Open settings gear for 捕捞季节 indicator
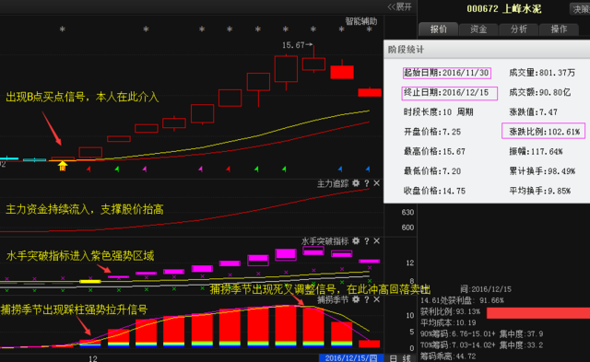The height and width of the screenshot is (362, 590). click(356, 299)
